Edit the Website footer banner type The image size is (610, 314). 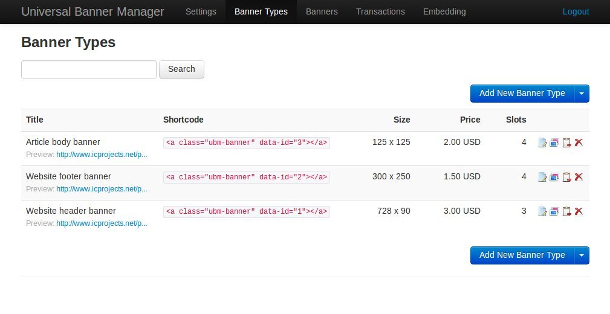pos(542,178)
